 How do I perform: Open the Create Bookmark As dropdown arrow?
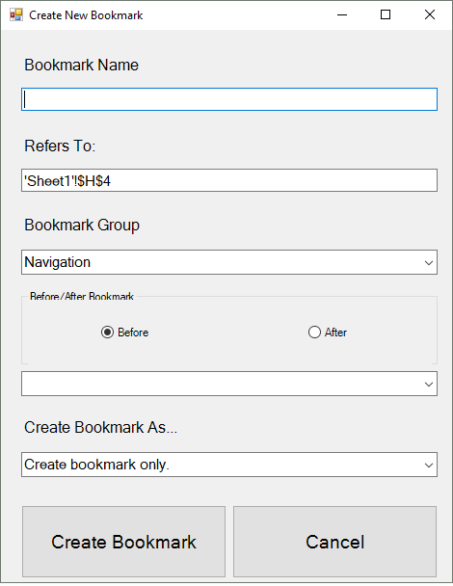coord(429,465)
